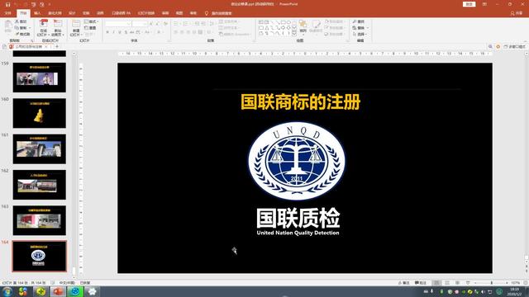Close the open presentation document tab

[46, 46]
